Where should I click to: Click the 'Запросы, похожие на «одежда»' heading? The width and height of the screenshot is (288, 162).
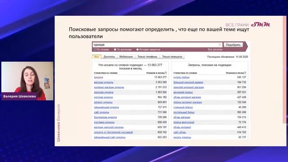point(210,65)
